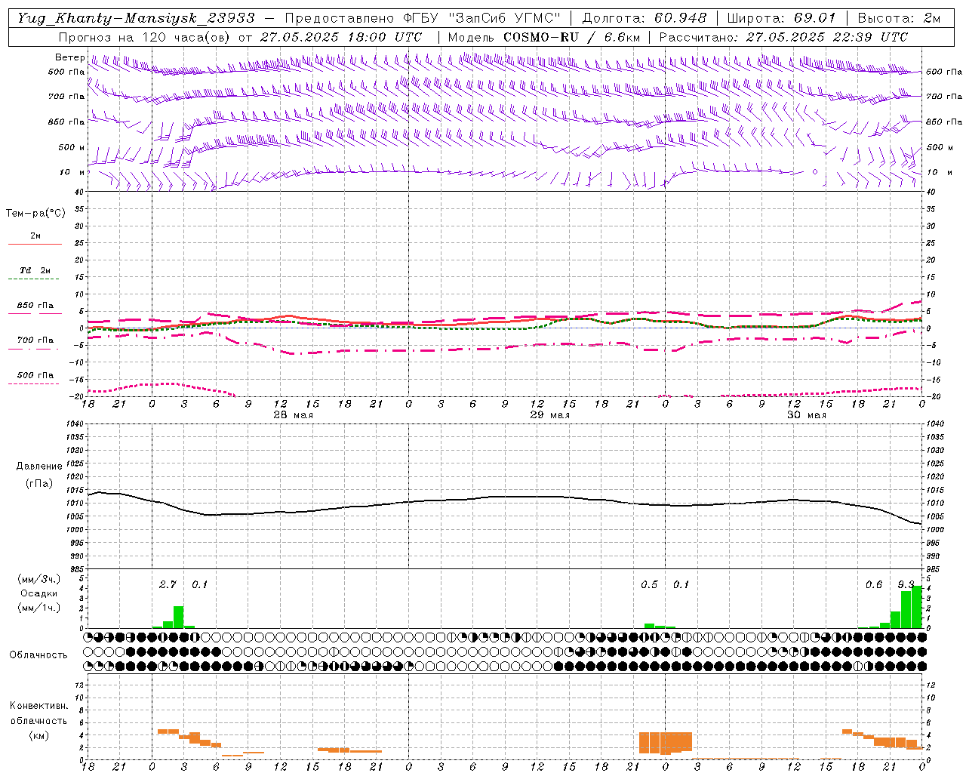
Task: Click the '500 гПа' temperature legend entry
Action: coord(35,374)
